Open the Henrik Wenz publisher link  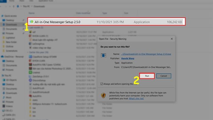point(128,58)
